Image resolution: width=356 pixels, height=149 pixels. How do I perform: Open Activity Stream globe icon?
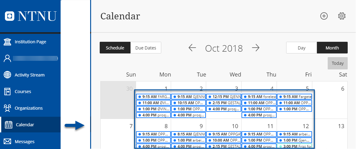pyautogui.click(x=7, y=75)
